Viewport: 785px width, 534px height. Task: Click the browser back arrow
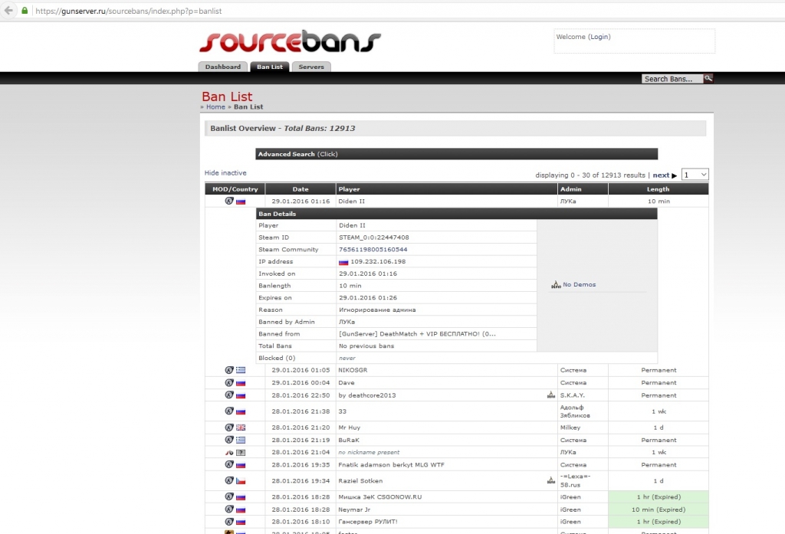click(x=9, y=11)
